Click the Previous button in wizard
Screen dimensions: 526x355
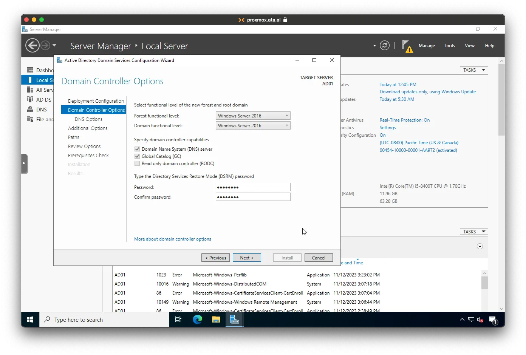[215, 258]
